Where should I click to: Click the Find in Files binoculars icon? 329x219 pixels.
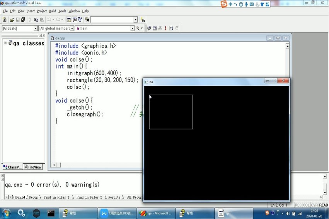point(87,20)
